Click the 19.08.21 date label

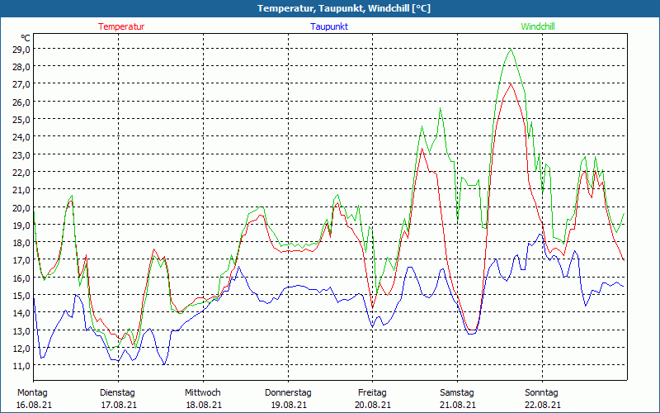[x=288, y=405]
